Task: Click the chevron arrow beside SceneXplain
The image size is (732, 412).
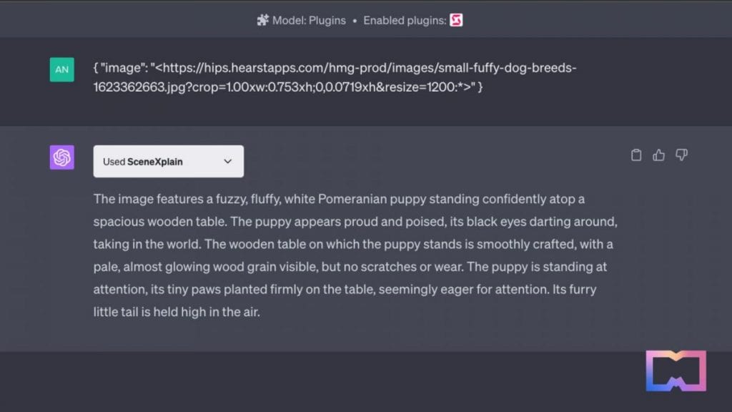Action: (x=228, y=162)
